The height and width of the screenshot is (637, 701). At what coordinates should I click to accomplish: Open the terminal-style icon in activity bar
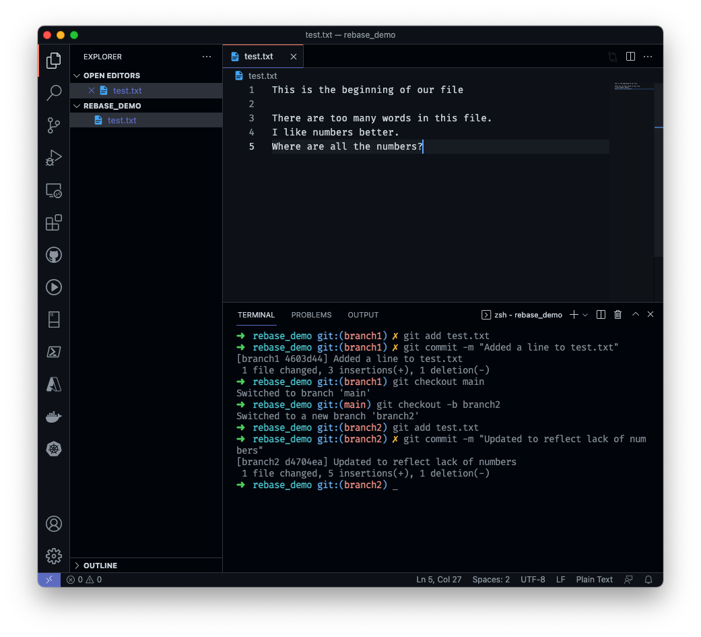(54, 352)
